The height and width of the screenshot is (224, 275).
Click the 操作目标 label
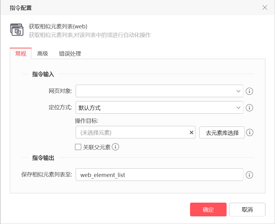pyautogui.click(x=86, y=121)
